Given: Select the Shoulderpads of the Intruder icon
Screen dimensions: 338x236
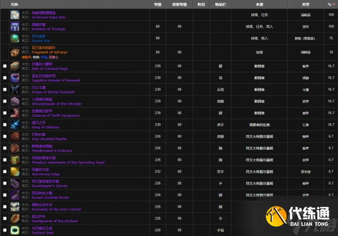Looking at the screenshot, I should pyautogui.click(x=15, y=101).
